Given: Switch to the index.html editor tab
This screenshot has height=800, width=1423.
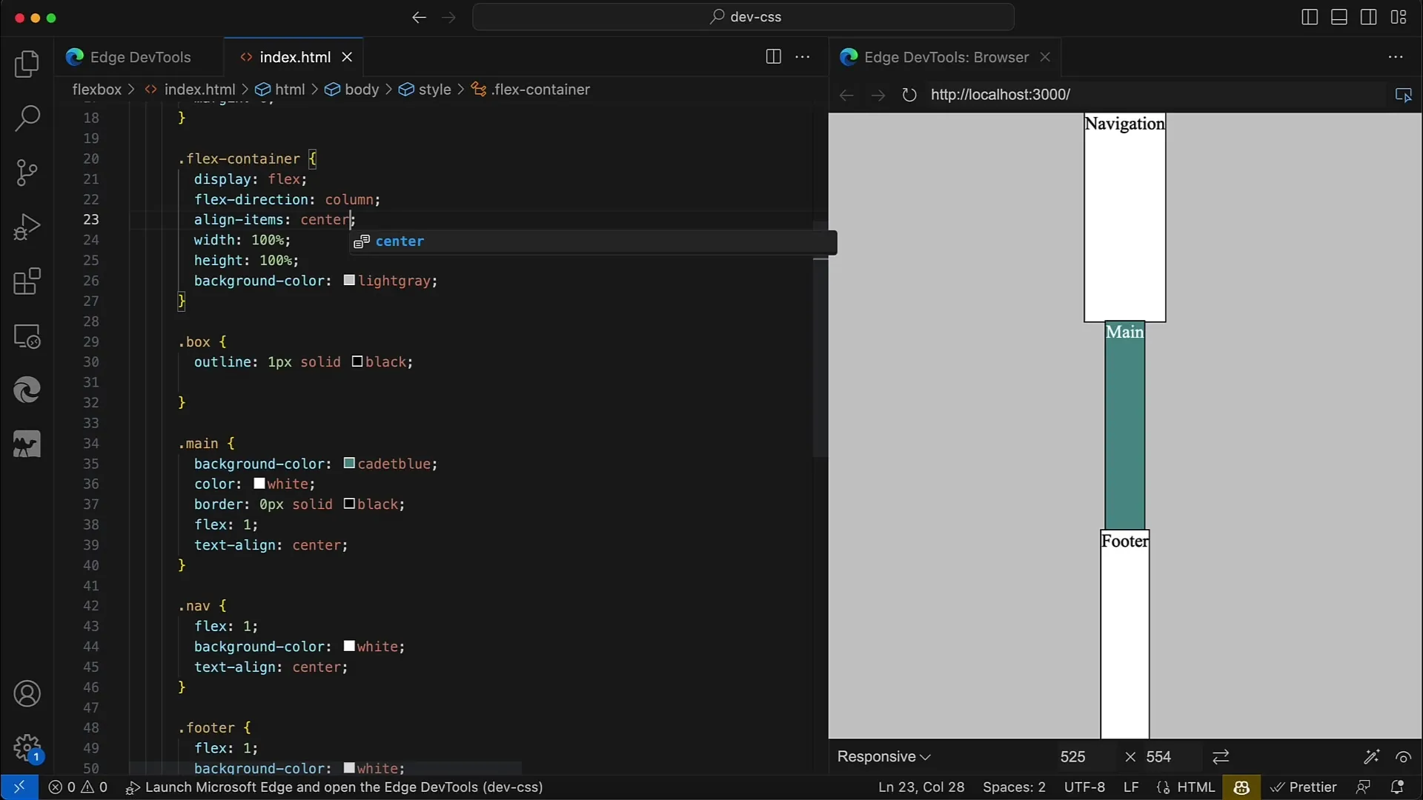Looking at the screenshot, I should [295, 57].
